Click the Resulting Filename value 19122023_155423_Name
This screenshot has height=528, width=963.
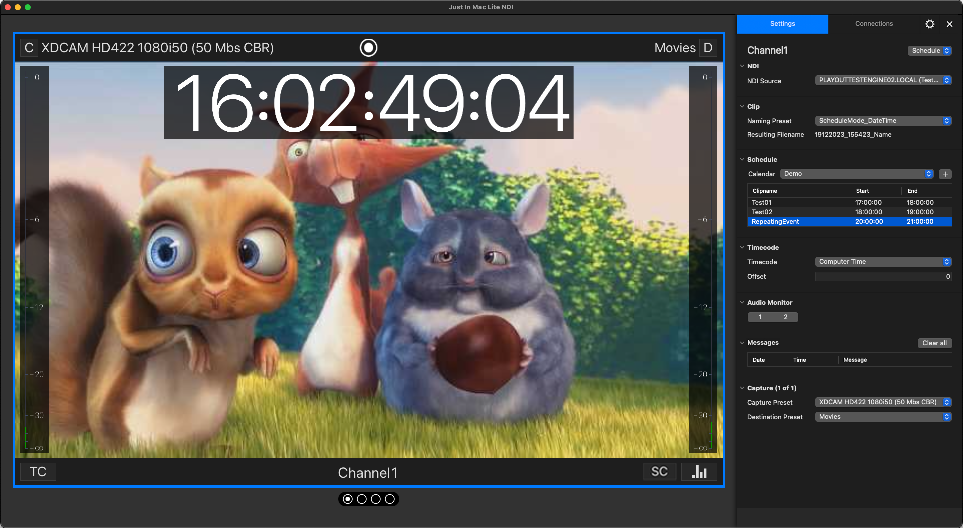[853, 135]
